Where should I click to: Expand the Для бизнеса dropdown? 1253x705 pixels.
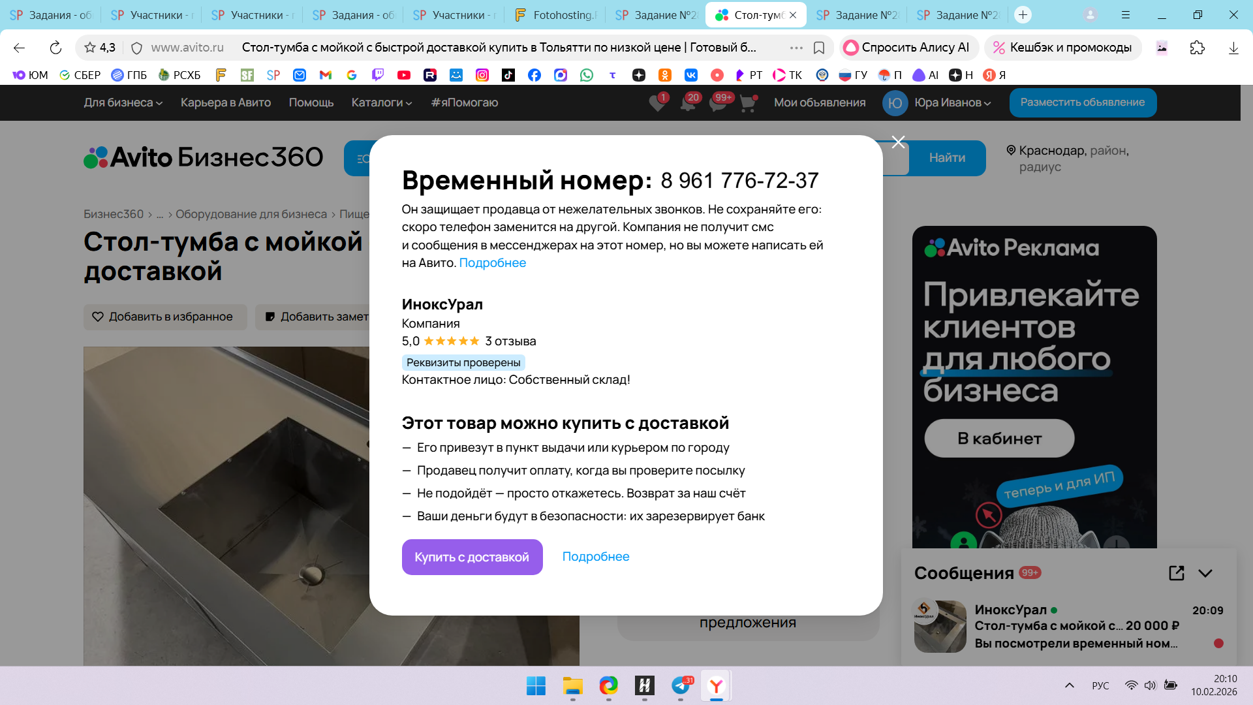point(123,102)
